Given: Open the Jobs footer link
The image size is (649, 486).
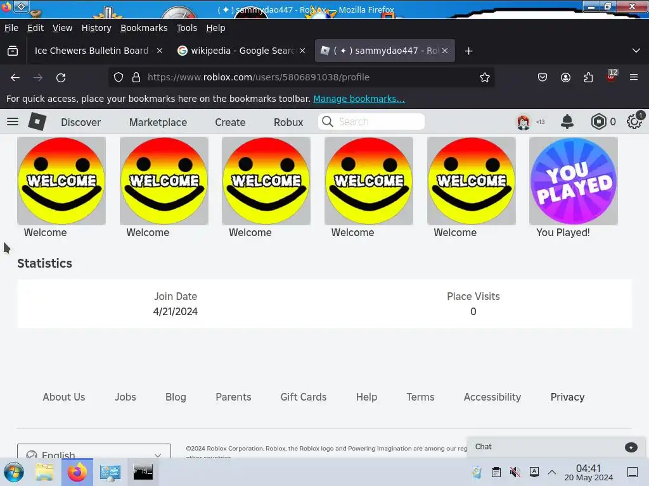Looking at the screenshot, I should 125,397.
